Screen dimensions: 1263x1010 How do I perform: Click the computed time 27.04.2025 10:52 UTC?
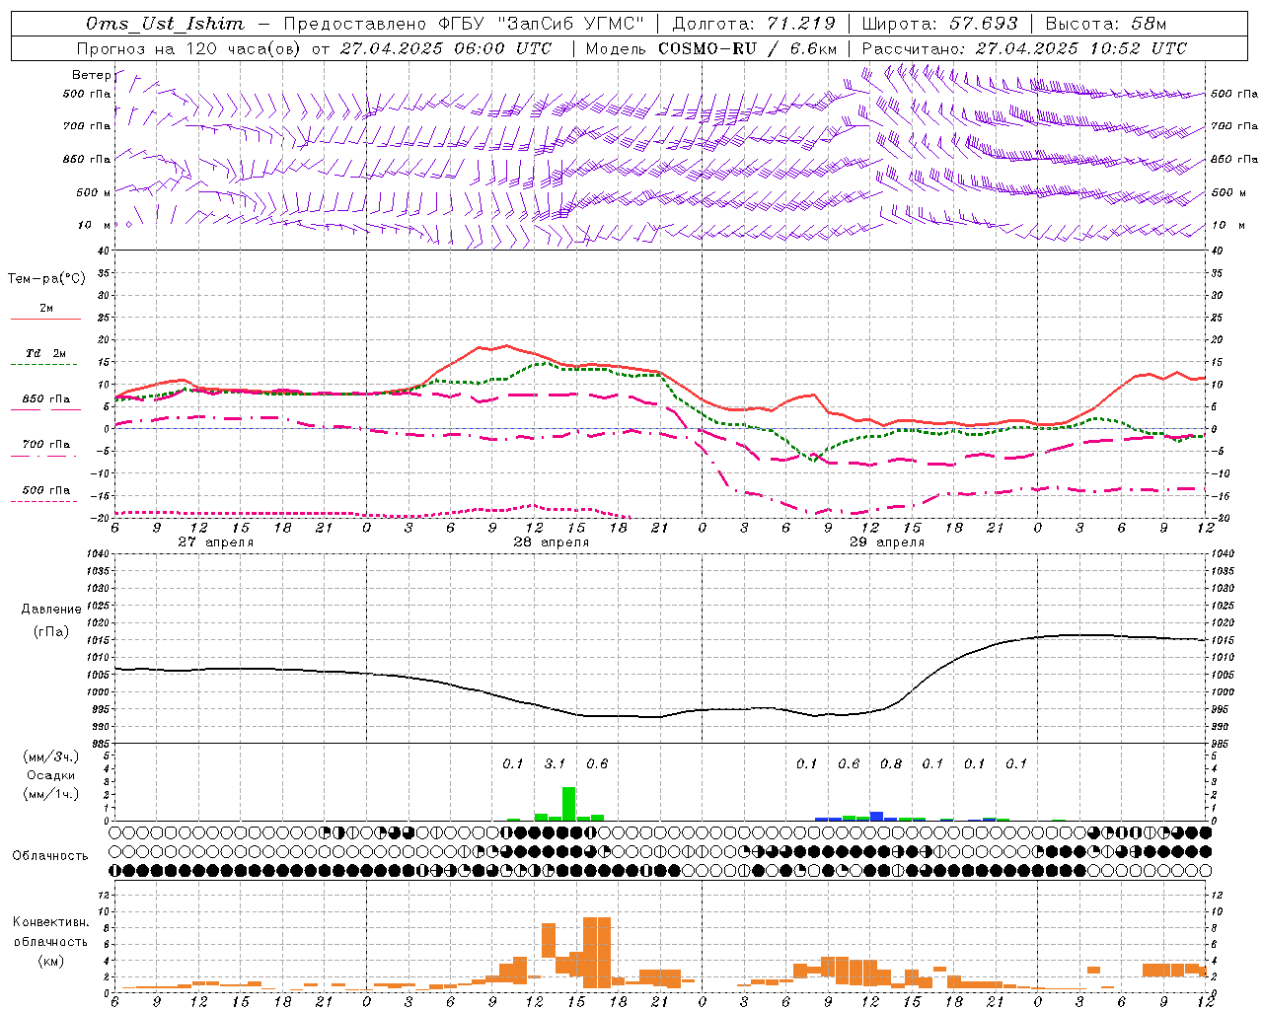click(1081, 48)
